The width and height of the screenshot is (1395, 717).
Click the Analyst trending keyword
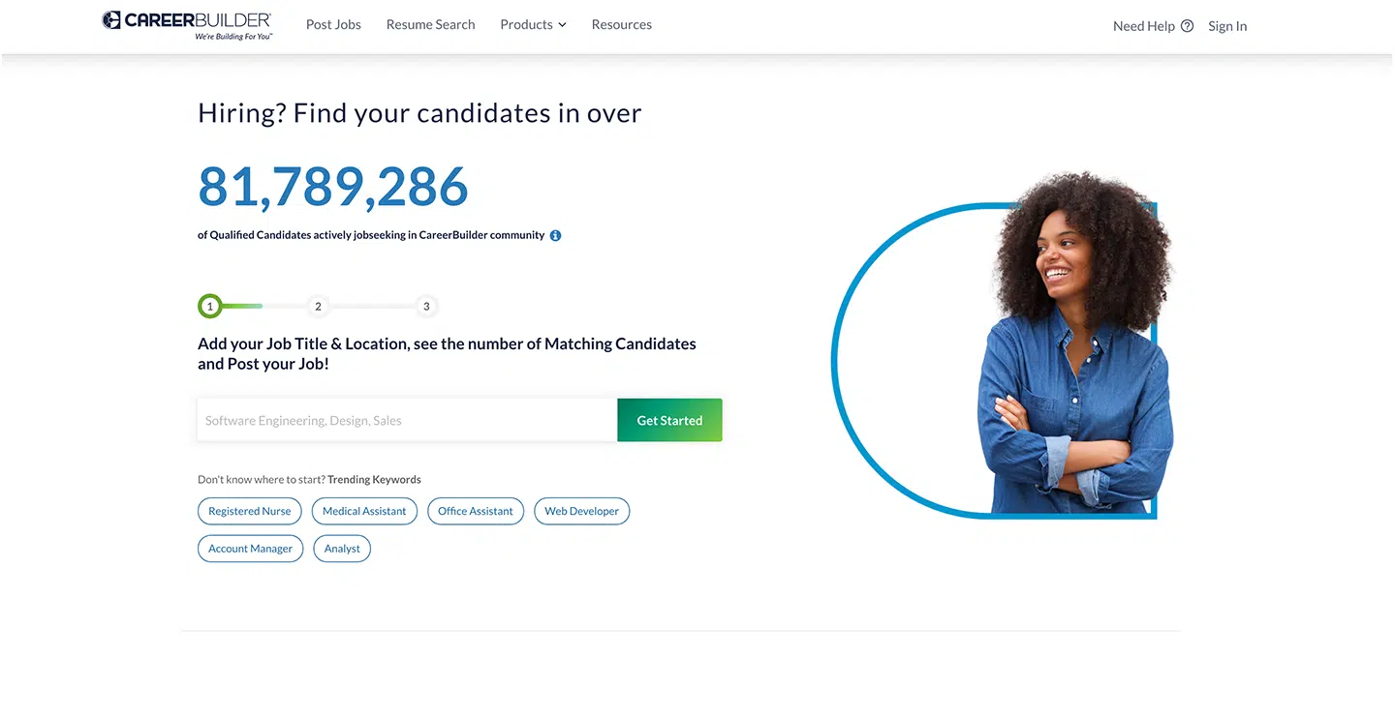pos(342,549)
